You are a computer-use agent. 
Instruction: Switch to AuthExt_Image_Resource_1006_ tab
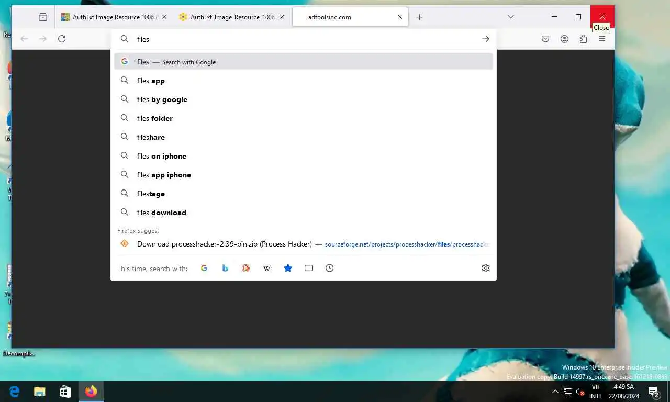click(232, 17)
